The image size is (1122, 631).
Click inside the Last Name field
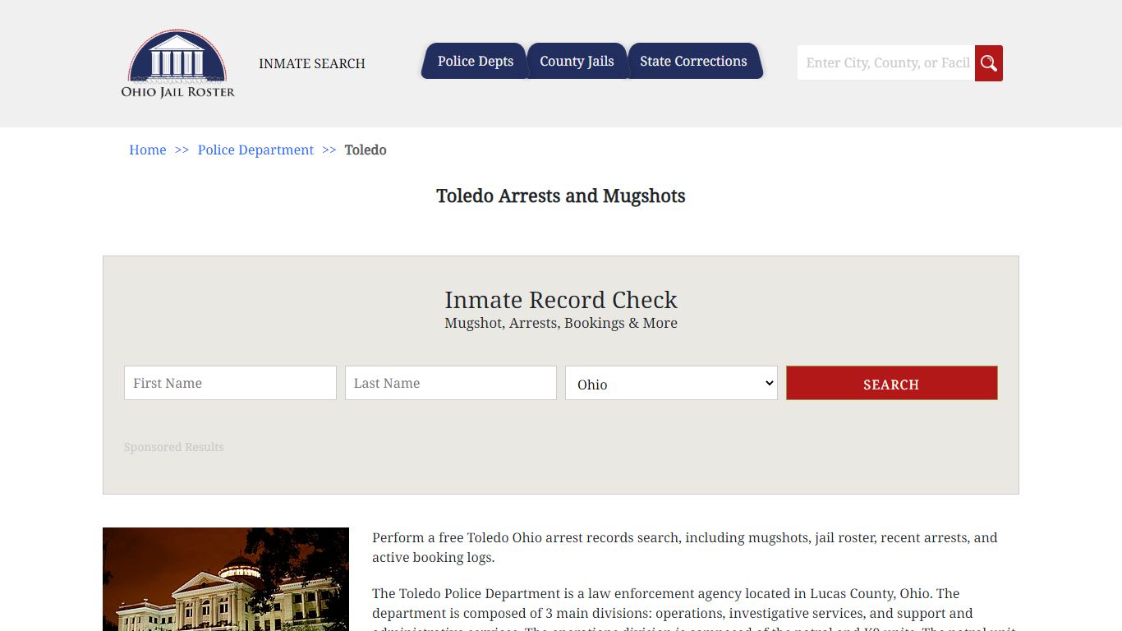tap(450, 383)
